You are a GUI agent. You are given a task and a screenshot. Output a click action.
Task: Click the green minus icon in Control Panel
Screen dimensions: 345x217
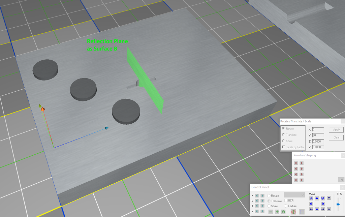tap(271, 212)
